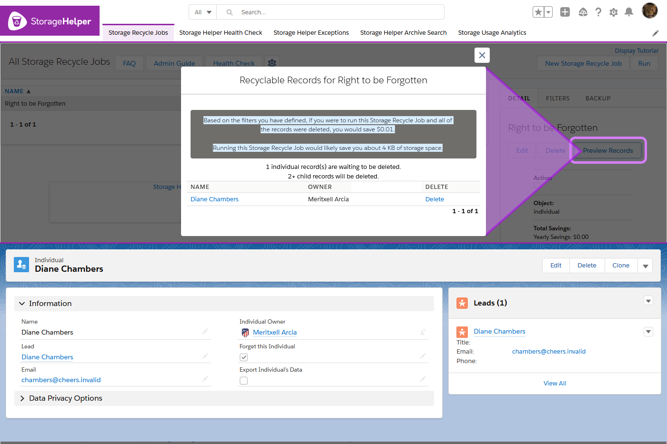Viewport: 667px width, 444px height.
Task: Click chambers@cheers.invalid in Information section
Action: point(61,380)
